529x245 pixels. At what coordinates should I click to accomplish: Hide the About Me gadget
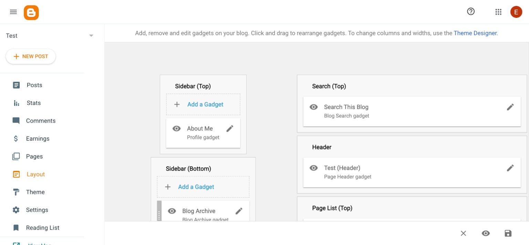coord(176,128)
